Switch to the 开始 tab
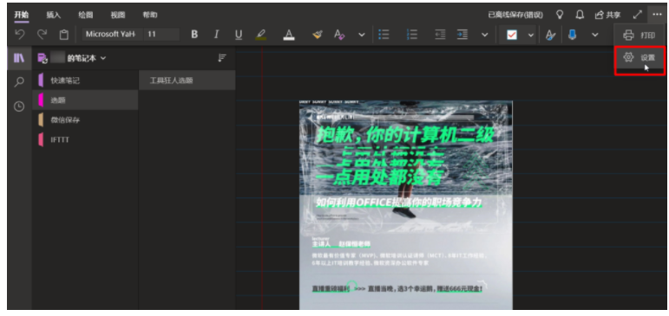The image size is (669, 316). 22,15
